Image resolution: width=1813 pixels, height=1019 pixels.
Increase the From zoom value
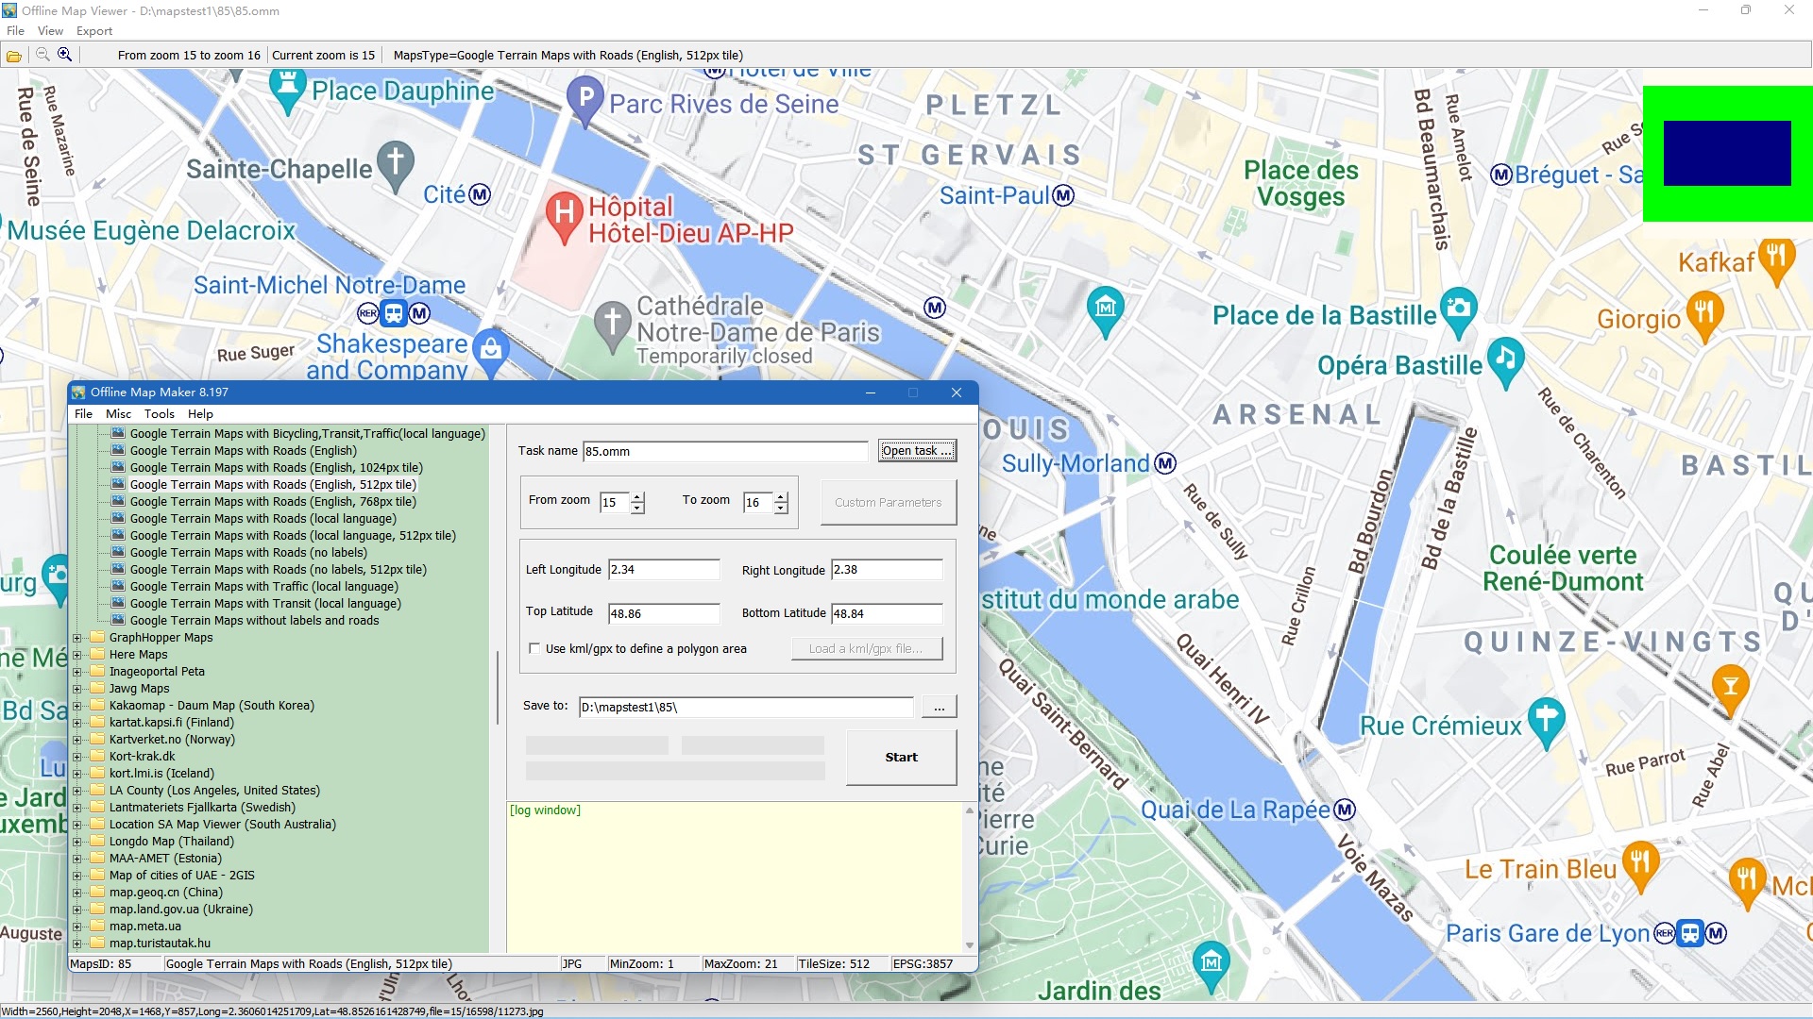click(x=637, y=496)
